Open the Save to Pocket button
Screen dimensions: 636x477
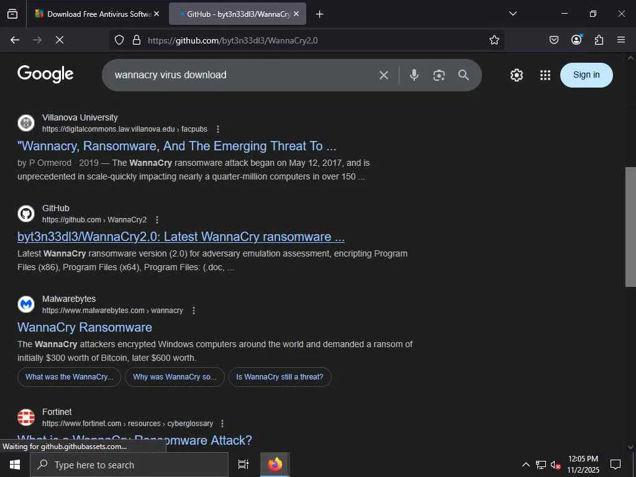click(x=553, y=40)
